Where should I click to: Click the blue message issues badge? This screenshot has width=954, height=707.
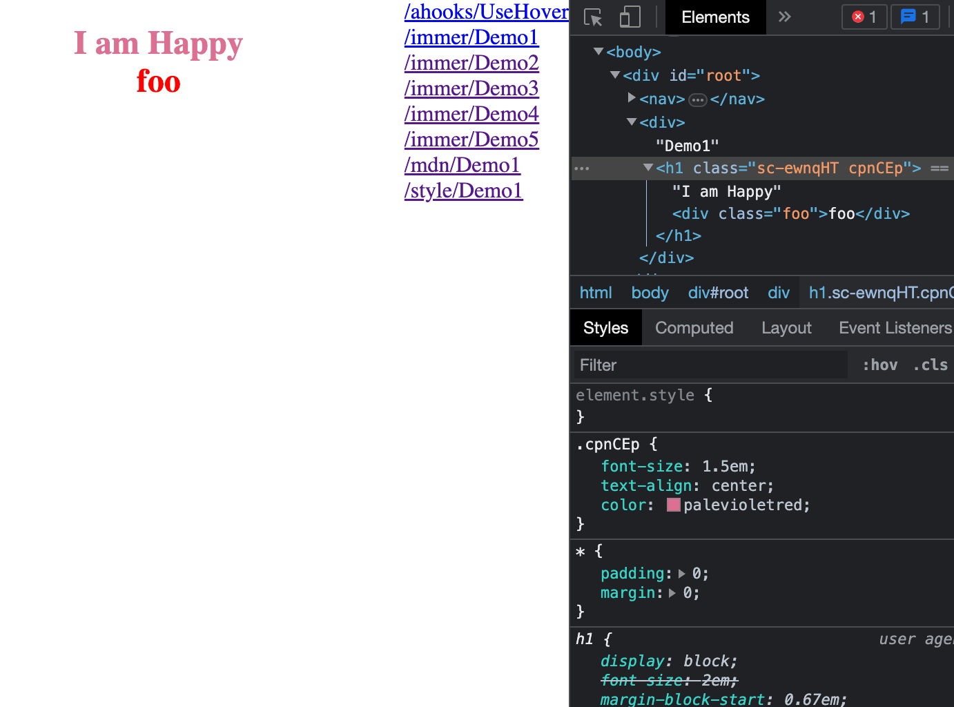point(915,17)
